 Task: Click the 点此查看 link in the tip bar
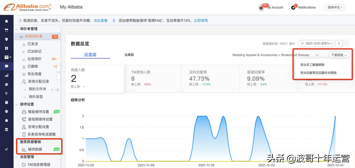101,21
